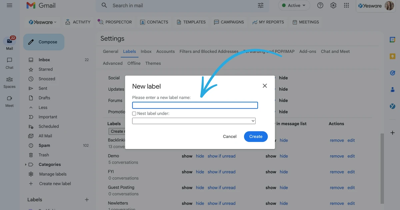This screenshot has height=210, width=400.
Task: Click the new label name input field
Action: pyautogui.click(x=195, y=105)
